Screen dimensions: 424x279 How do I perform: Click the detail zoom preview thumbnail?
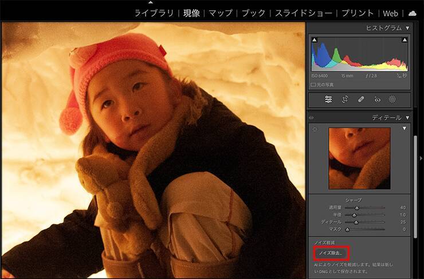pos(359,158)
